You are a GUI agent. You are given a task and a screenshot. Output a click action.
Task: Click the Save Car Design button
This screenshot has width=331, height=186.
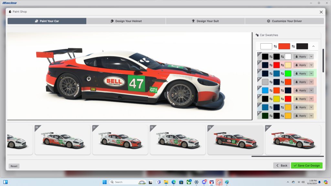(306, 165)
